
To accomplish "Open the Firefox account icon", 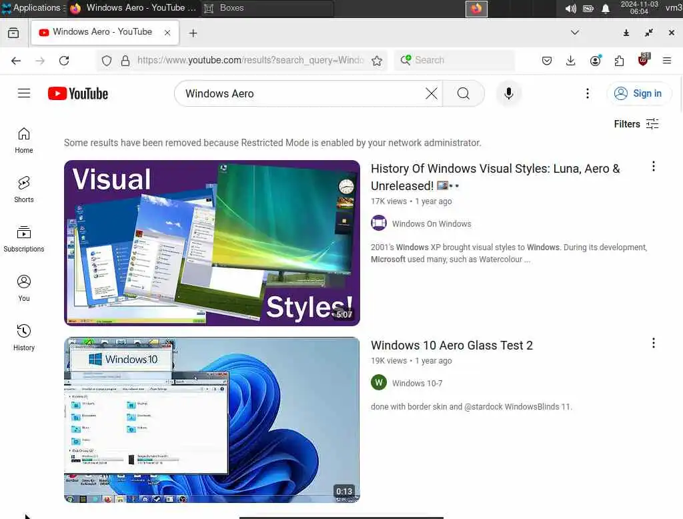I will point(595,61).
